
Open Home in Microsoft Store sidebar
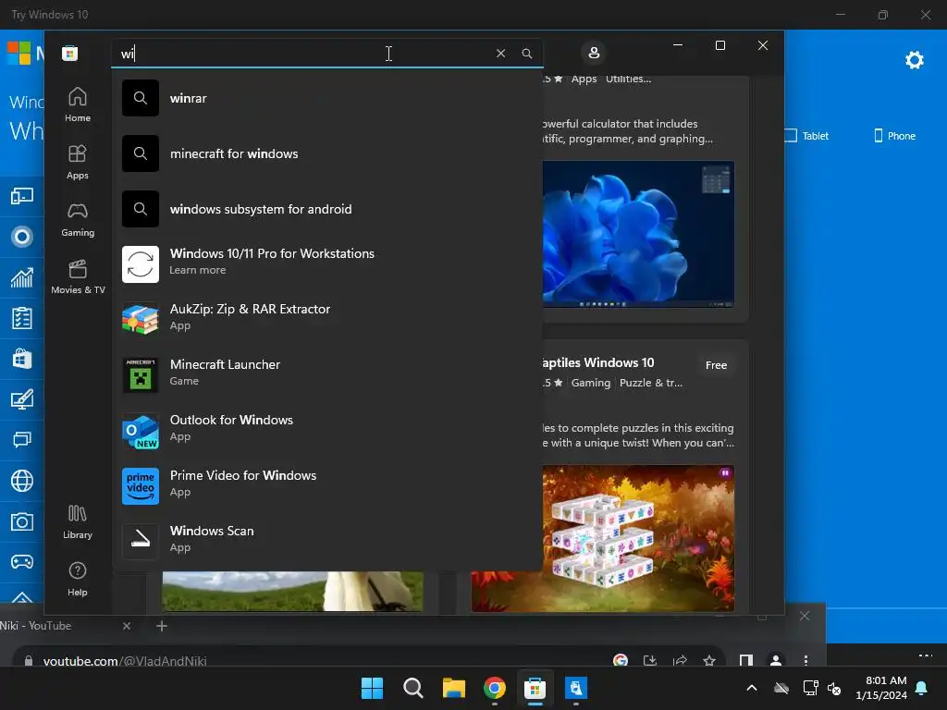point(78,104)
